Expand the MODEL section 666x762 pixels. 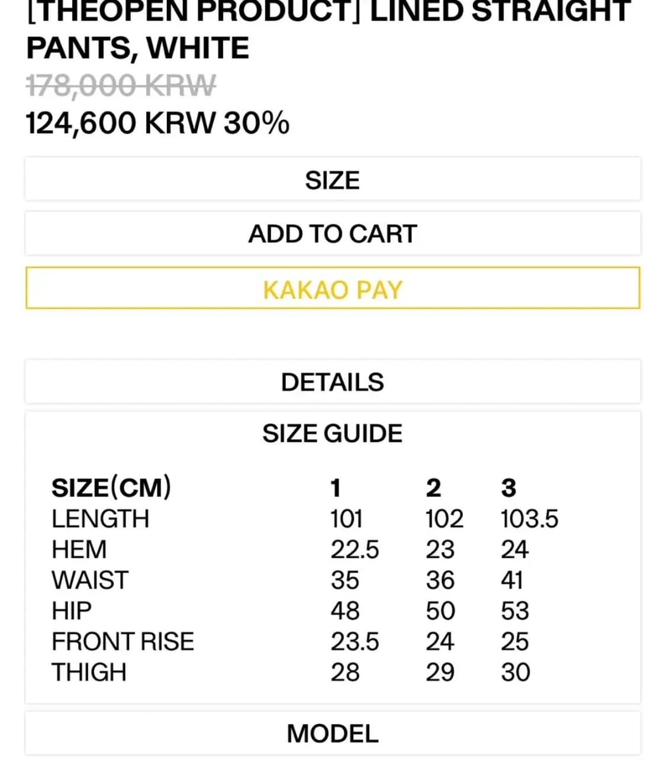click(x=332, y=734)
